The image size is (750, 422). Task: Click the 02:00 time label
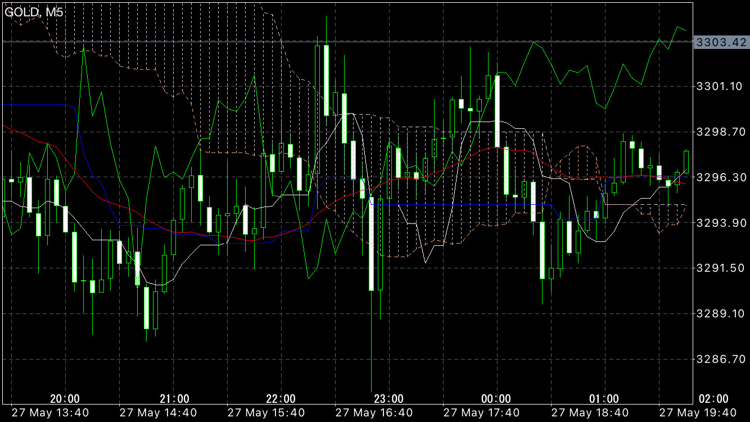point(712,399)
